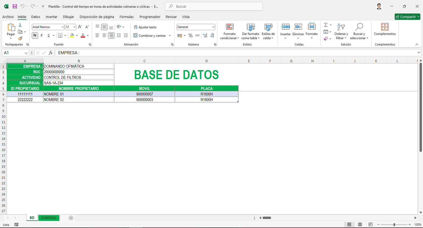The height and width of the screenshot is (228, 423).
Task: Adjust the zoom slider
Action: (394, 225)
